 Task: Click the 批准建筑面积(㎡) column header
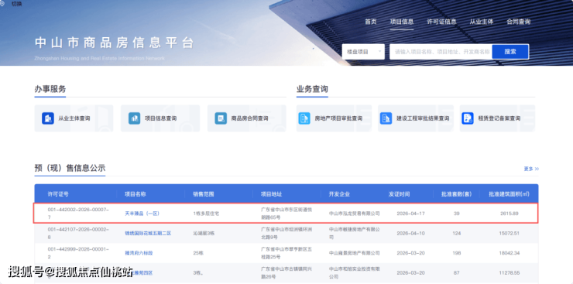pyautogui.click(x=509, y=193)
